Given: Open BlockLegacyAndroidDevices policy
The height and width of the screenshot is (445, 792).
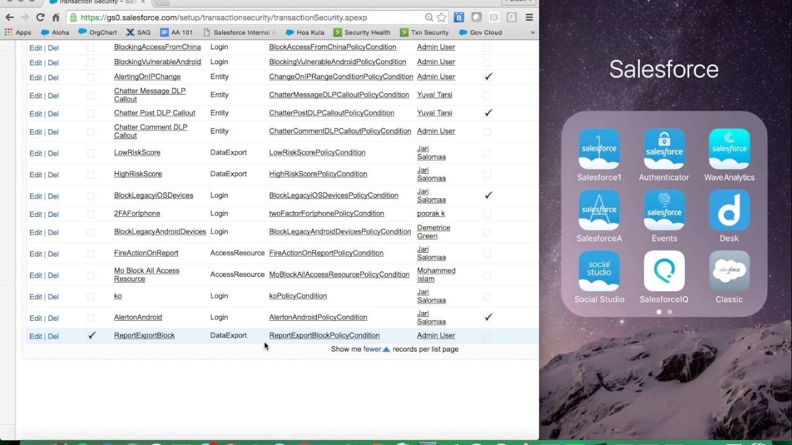Looking at the screenshot, I should [x=160, y=232].
